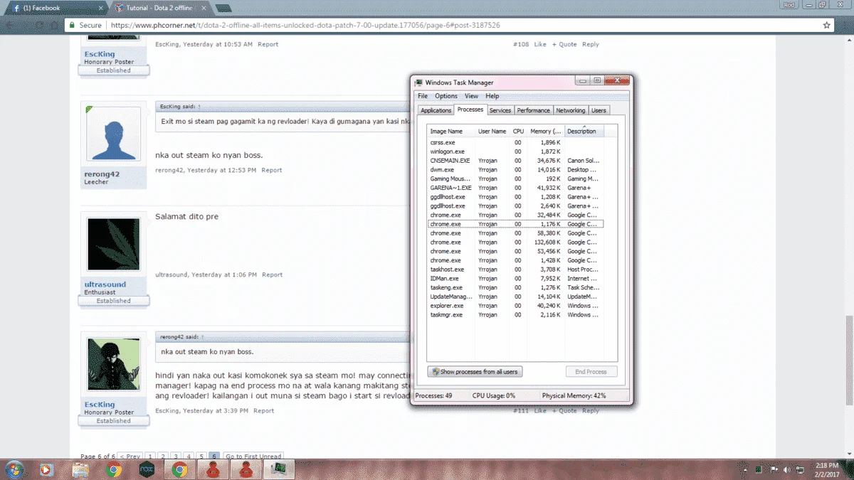Switch to the Performance tab
854x480 pixels.
(534, 110)
